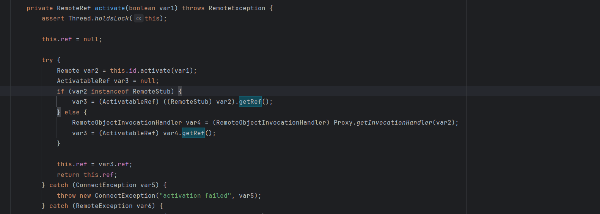
Task: Click the else keyword
Action: tap(72, 112)
